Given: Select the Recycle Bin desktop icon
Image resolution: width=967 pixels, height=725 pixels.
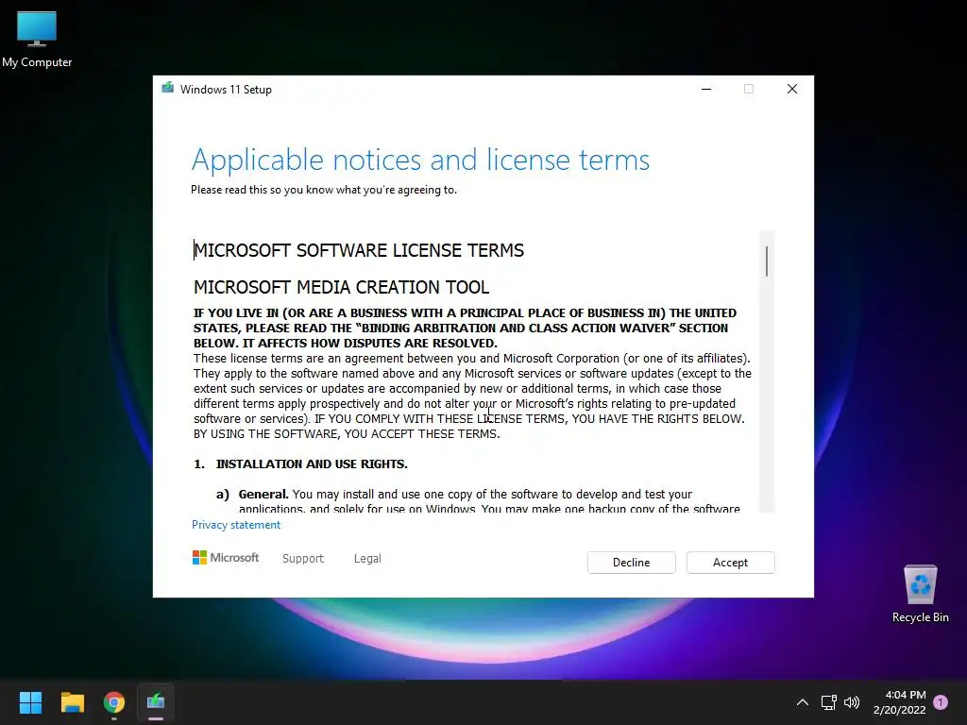Looking at the screenshot, I should (x=920, y=594).
